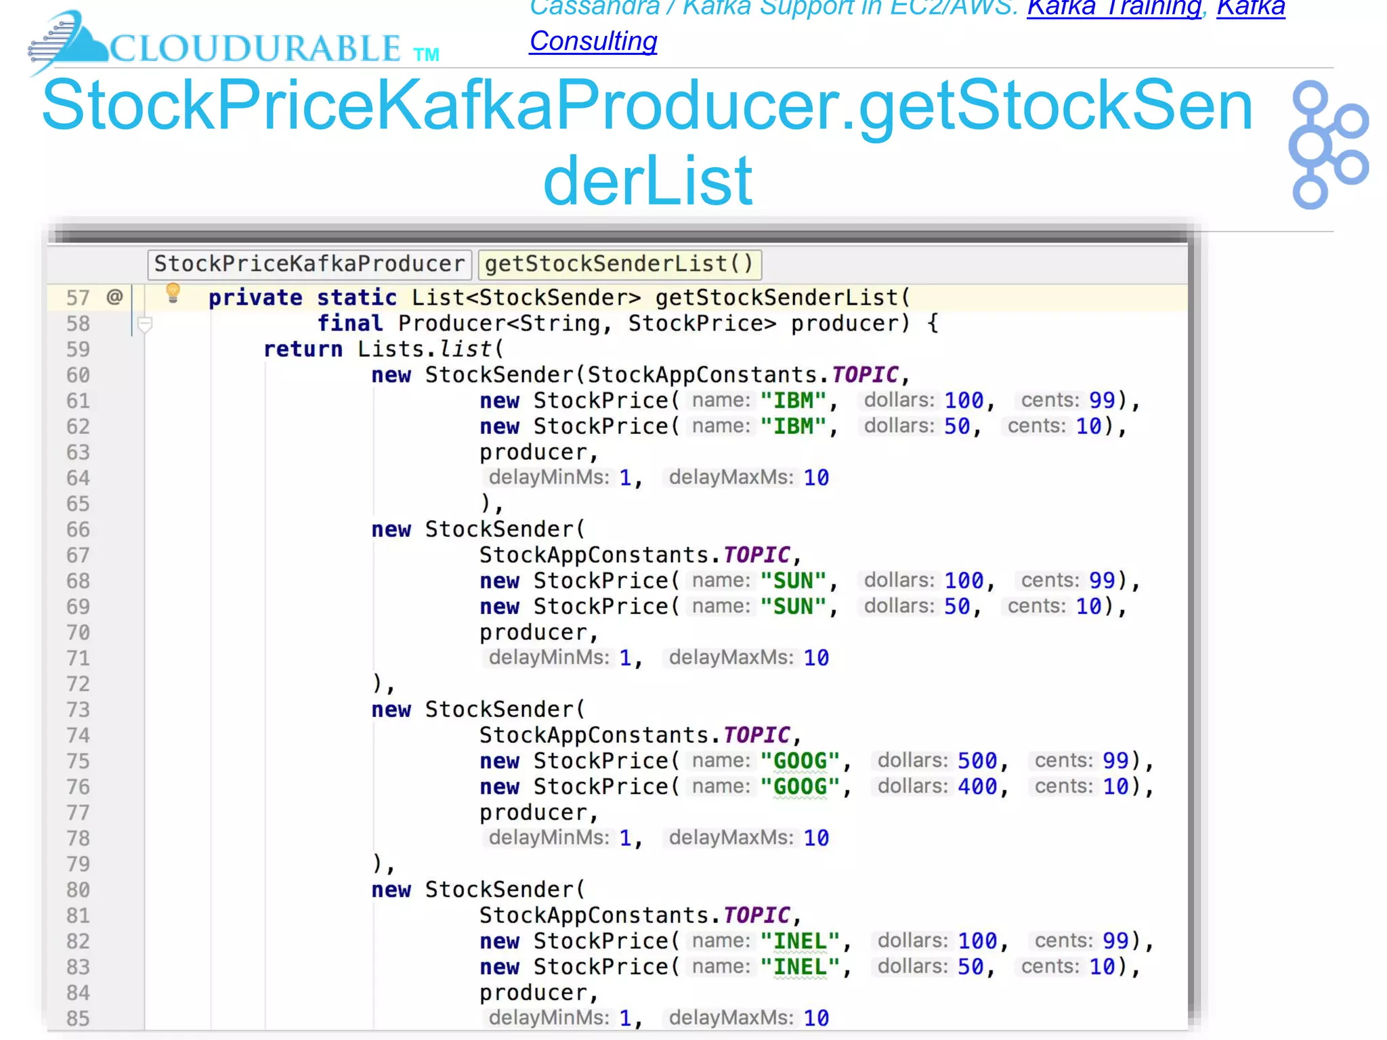The width and height of the screenshot is (1387, 1040).
Task: Select the getStockSenderList() breadcrumb
Action: (619, 264)
